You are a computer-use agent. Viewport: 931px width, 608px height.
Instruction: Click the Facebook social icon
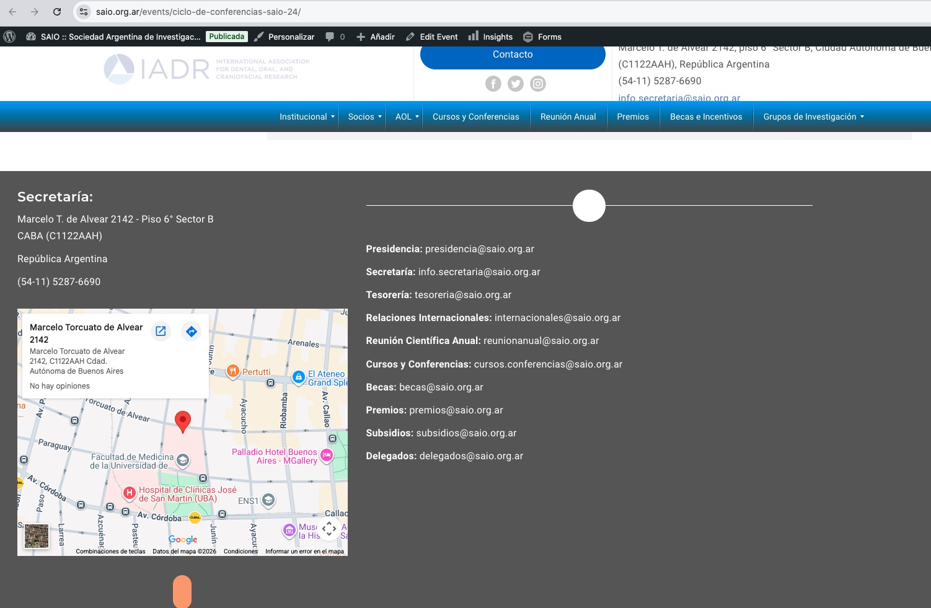(x=493, y=84)
